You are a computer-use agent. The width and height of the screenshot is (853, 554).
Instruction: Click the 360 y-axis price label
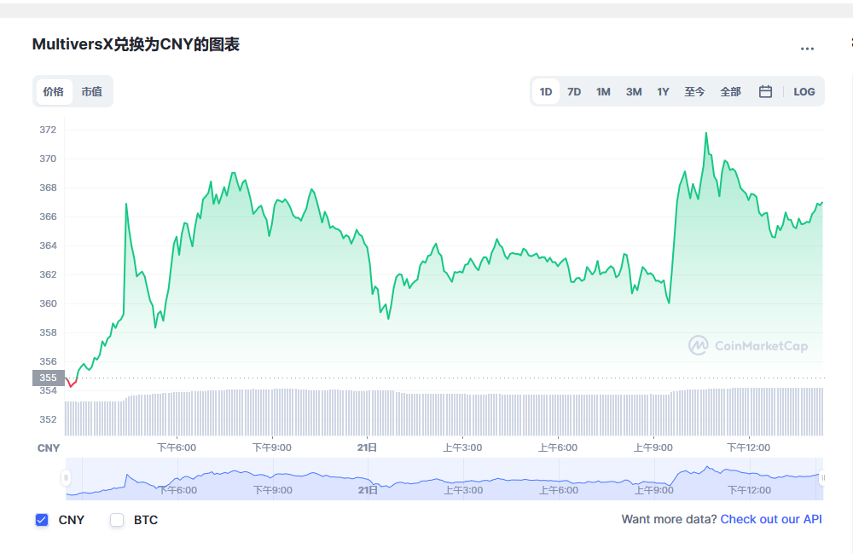coord(48,303)
